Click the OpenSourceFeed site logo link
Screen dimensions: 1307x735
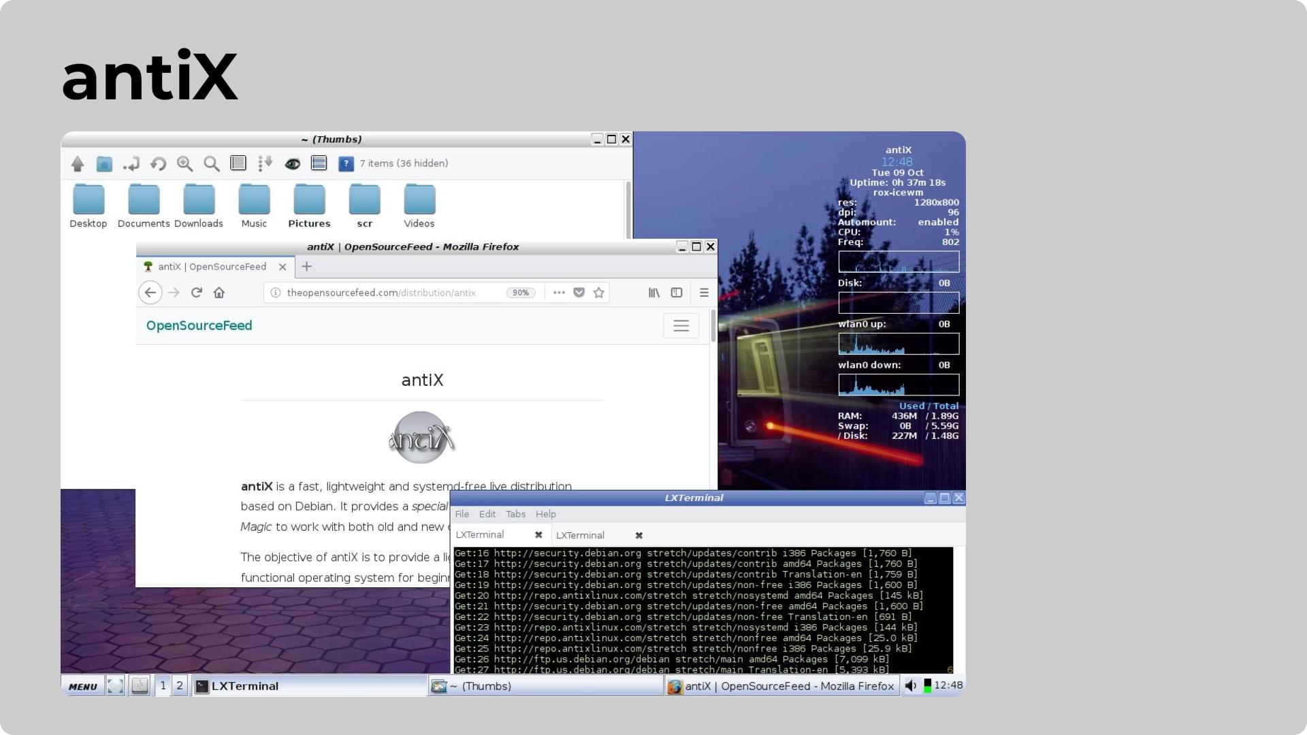click(199, 325)
